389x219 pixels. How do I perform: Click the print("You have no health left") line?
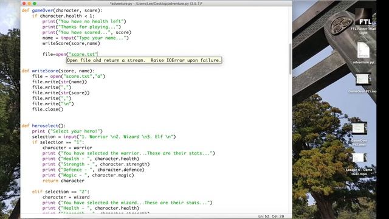point(84,21)
